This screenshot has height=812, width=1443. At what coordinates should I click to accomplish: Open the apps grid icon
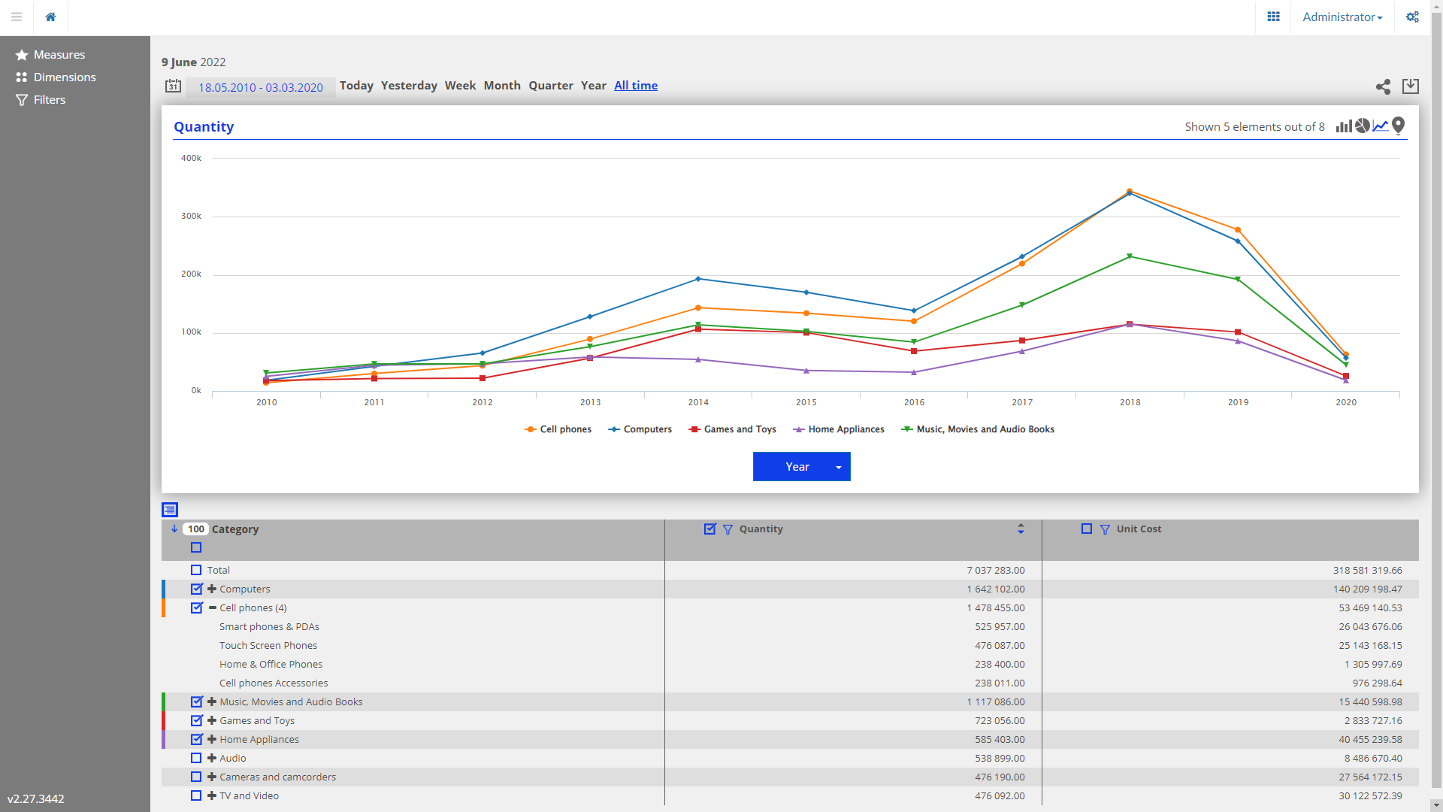(1273, 17)
